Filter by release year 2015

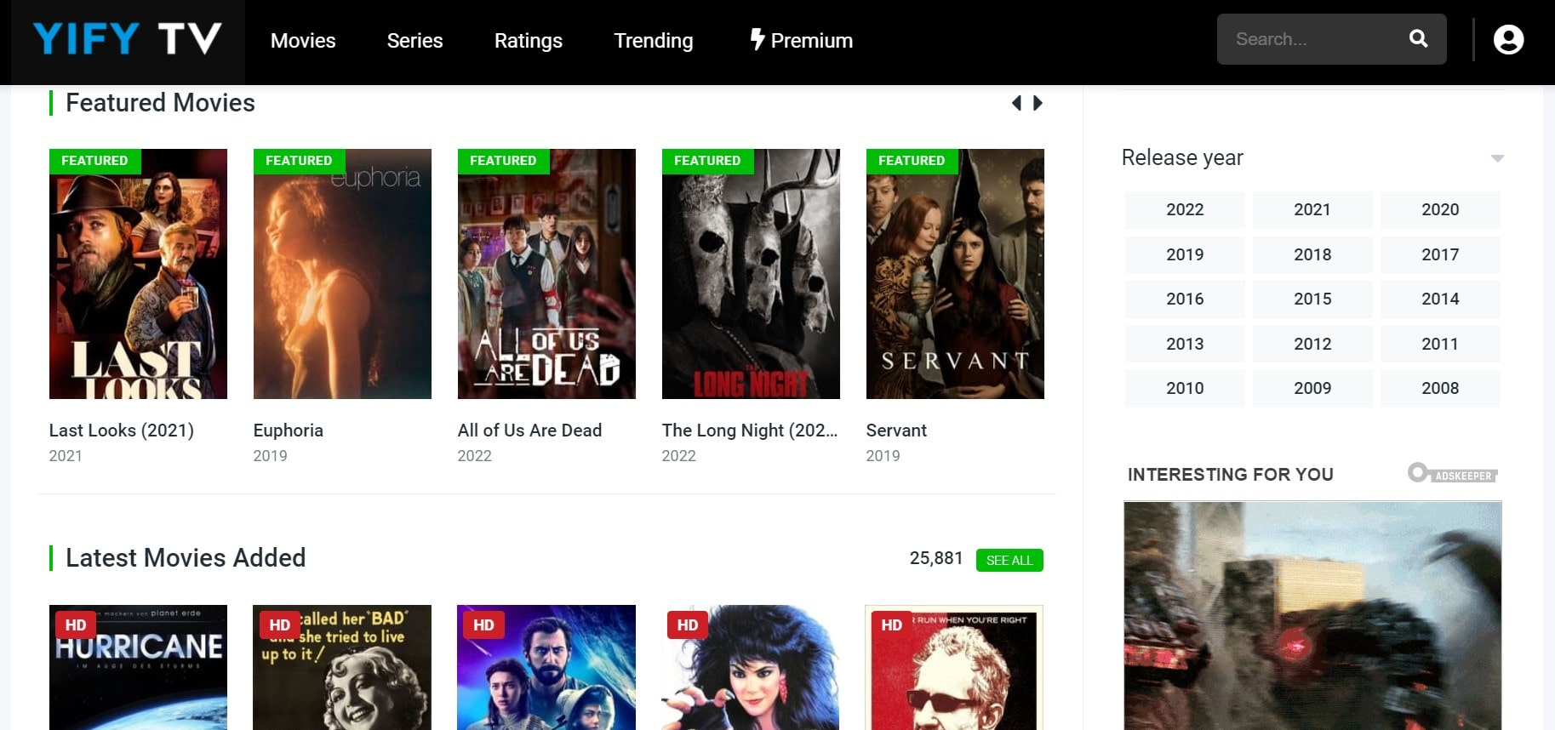click(1312, 299)
